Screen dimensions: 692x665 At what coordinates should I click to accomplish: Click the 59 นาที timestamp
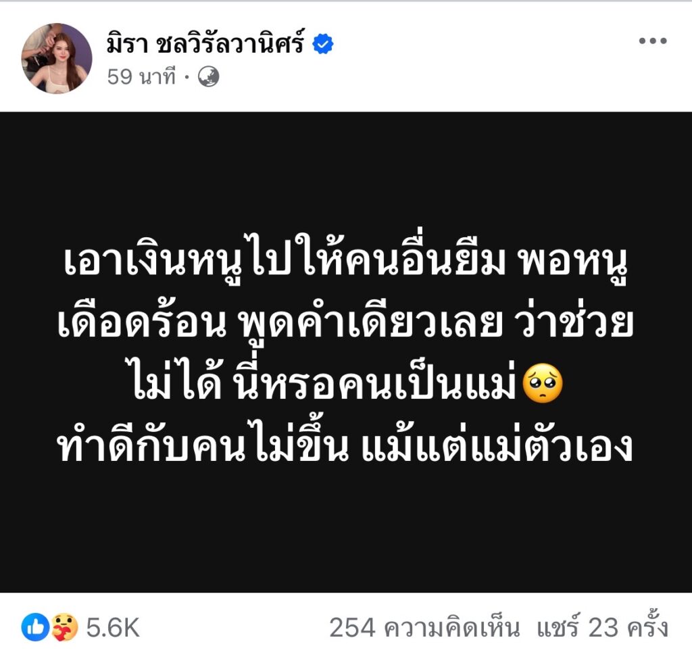141,77
